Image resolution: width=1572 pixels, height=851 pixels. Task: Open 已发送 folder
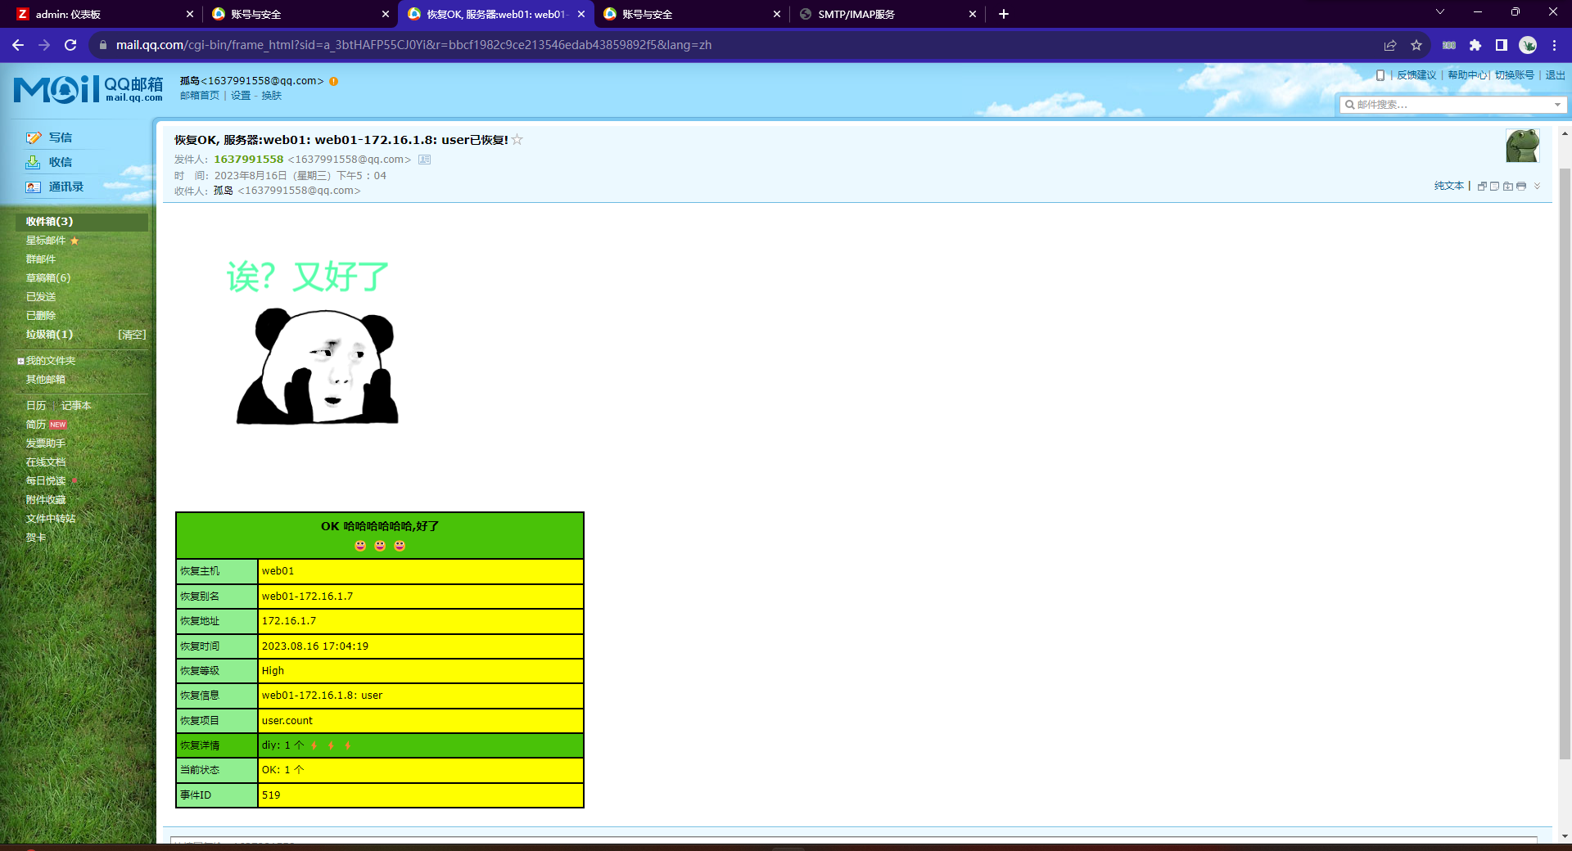pyautogui.click(x=41, y=297)
